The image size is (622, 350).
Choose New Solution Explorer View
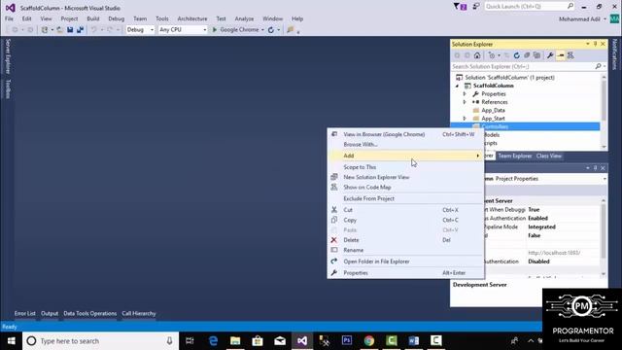click(405, 177)
